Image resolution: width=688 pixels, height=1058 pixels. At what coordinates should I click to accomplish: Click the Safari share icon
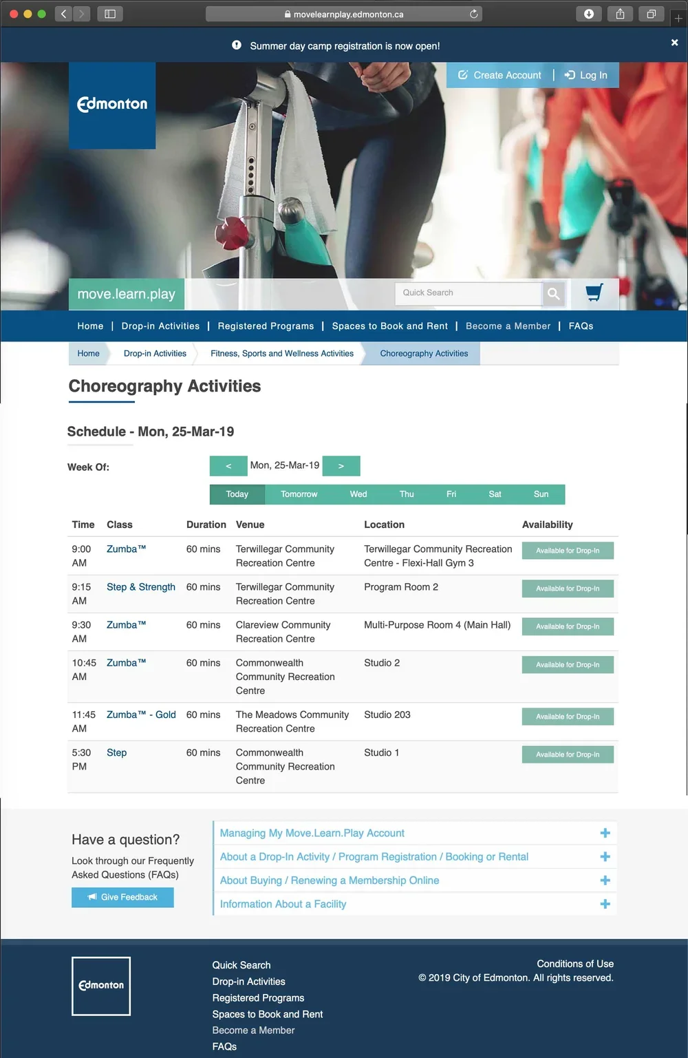pos(620,14)
